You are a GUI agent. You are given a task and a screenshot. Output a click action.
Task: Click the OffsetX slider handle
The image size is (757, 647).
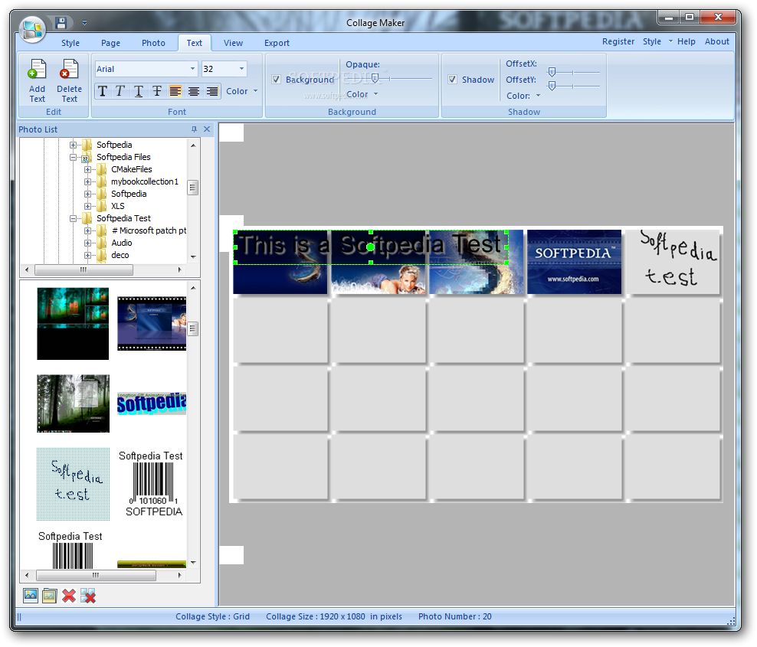pos(552,72)
